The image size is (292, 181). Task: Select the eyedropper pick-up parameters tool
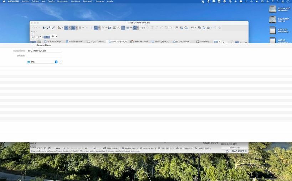pos(48,28)
